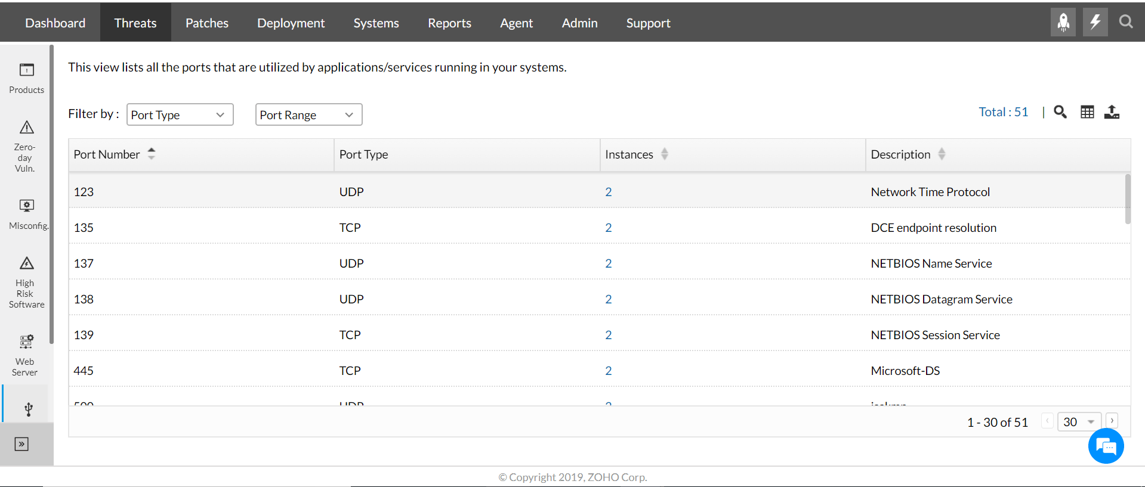Click the lightning bolt icon in header

click(1095, 23)
